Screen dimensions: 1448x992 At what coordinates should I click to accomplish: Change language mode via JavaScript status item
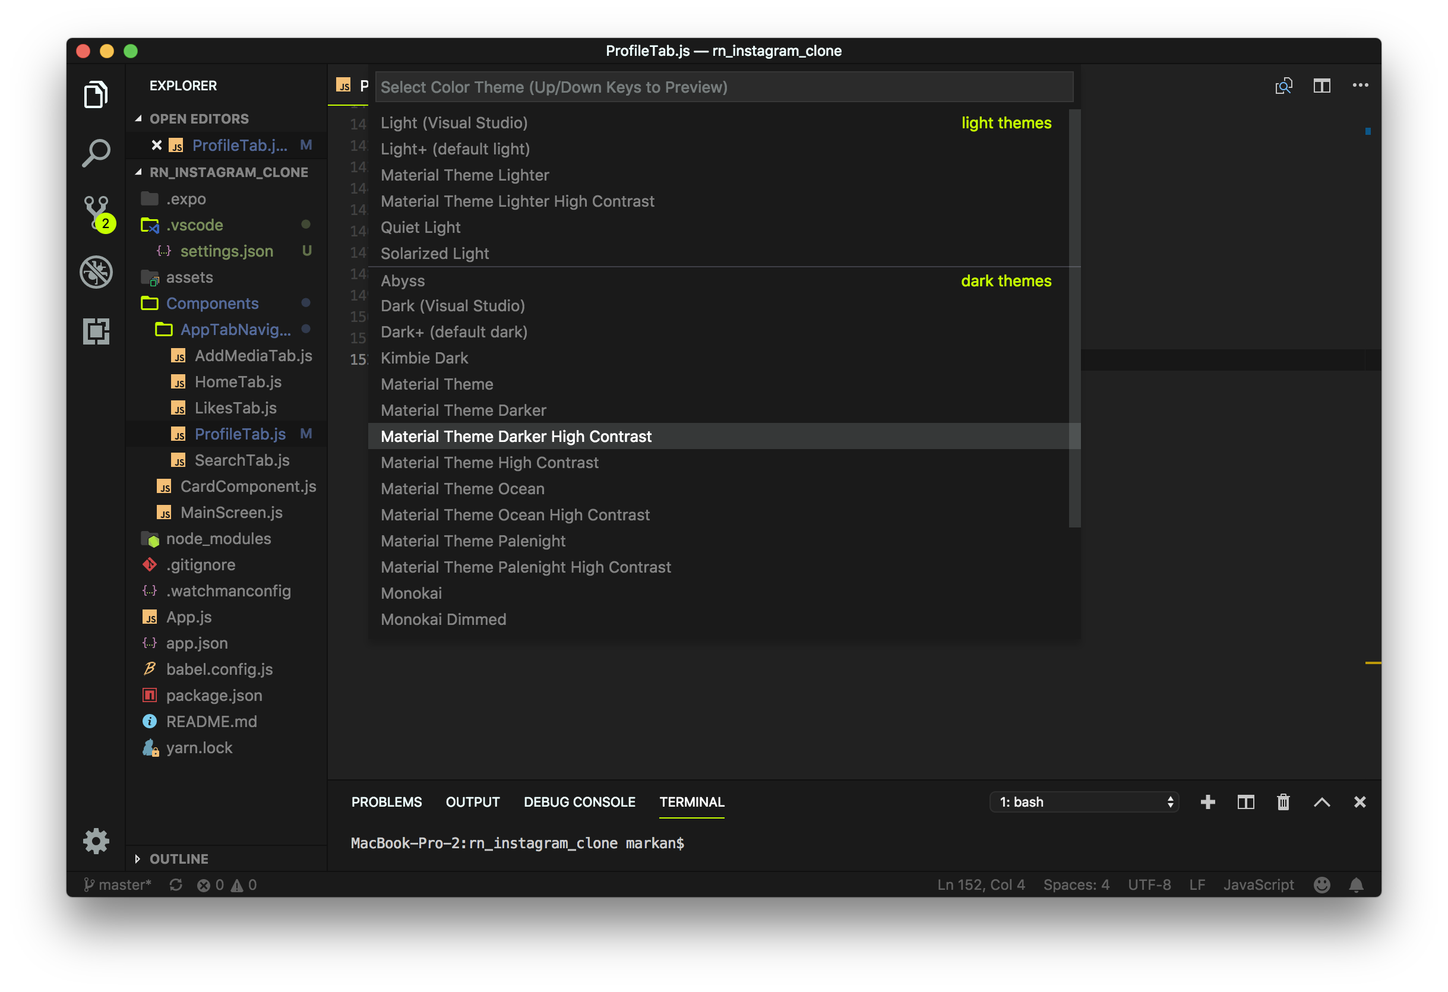tap(1259, 884)
